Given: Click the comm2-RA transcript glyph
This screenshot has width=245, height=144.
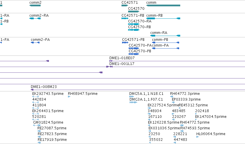Looking at the screenshot, I should [x=35, y=18].
